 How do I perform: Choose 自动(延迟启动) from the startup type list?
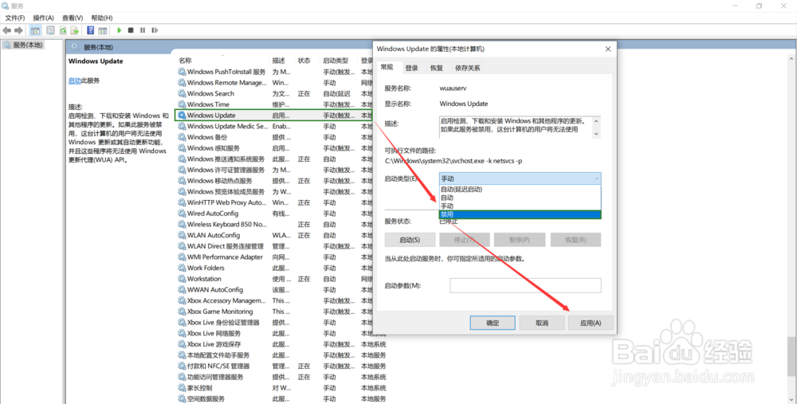(520, 189)
